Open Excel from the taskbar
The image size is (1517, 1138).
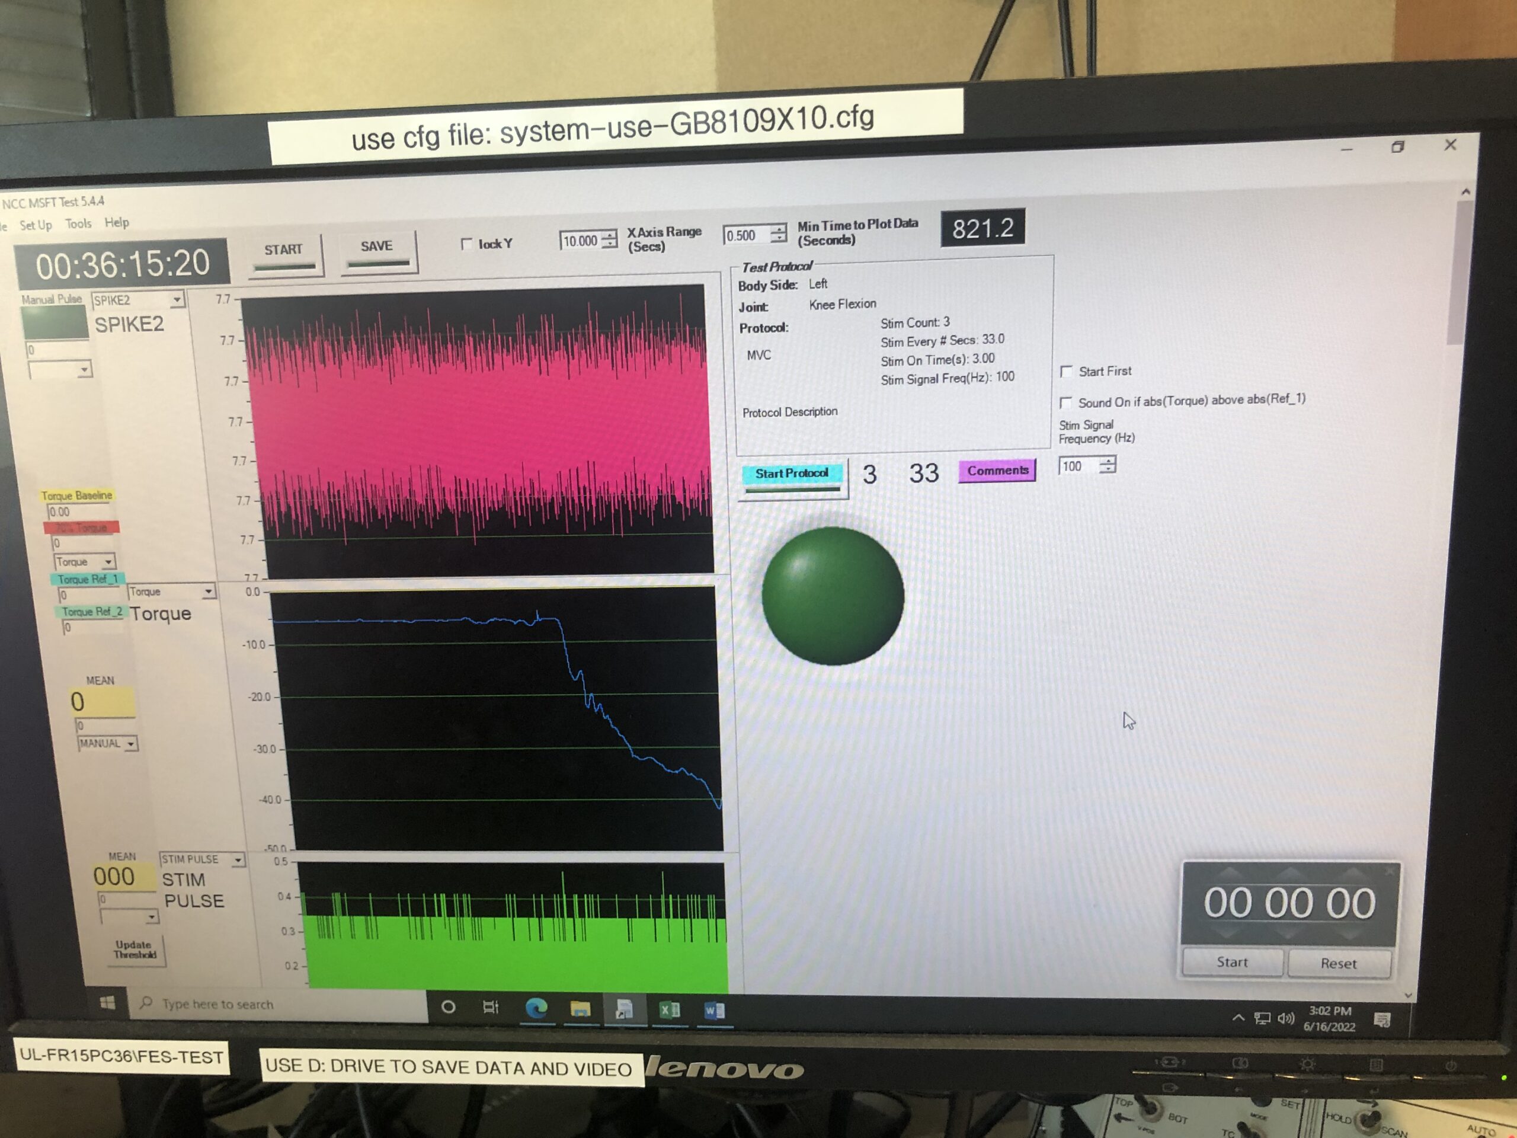pyautogui.click(x=670, y=1010)
